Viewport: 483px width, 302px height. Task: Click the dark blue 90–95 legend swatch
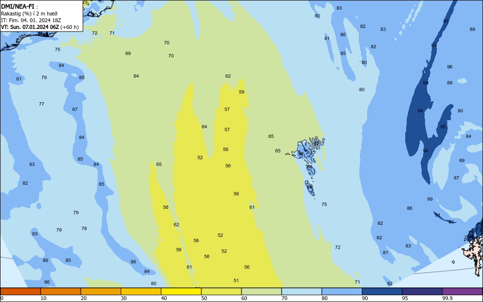click(382, 291)
